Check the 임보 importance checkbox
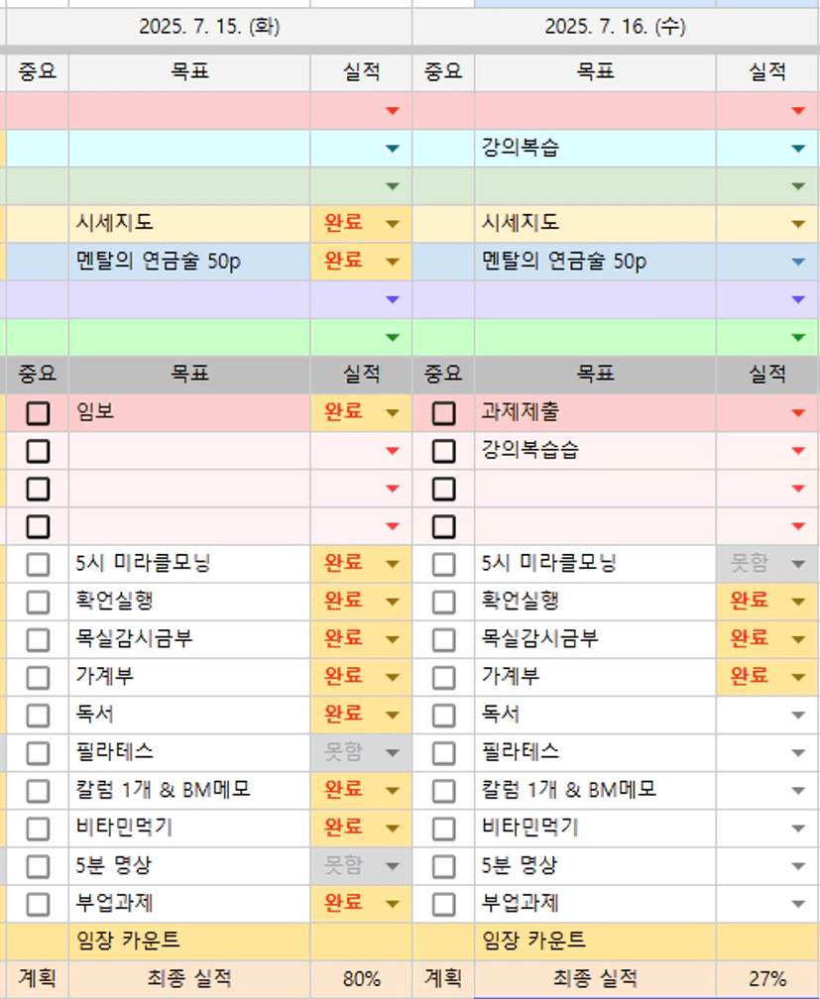Viewport: 820px width, 999px height. coord(38,413)
